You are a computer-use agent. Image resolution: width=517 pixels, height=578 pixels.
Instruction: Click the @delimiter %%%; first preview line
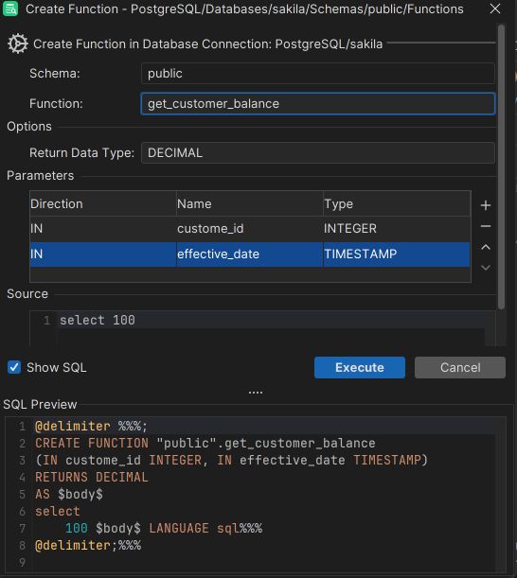(91, 426)
